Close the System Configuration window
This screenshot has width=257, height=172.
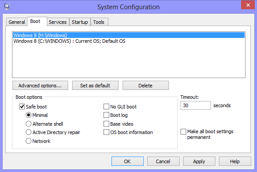[248, 5]
